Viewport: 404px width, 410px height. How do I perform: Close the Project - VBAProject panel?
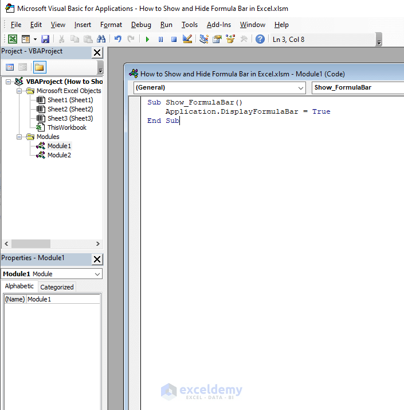pyautogui.click(x=97, y=53)
